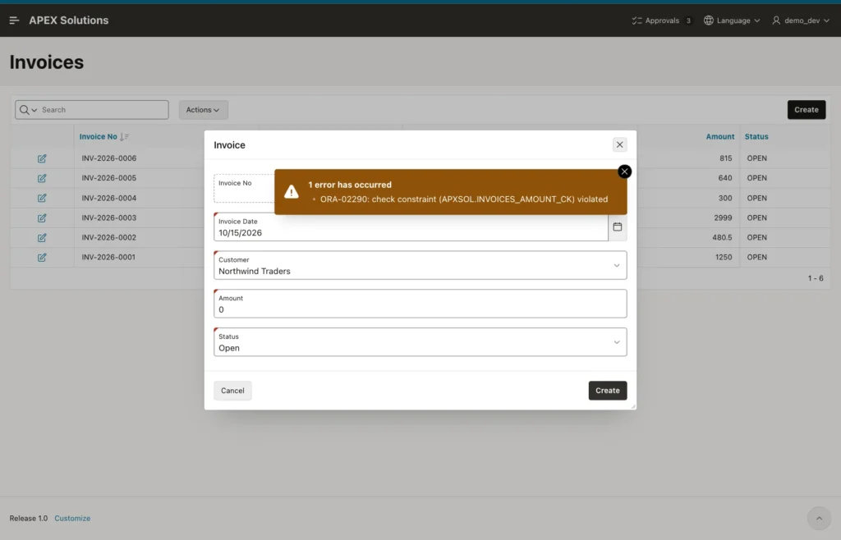
Task: Focus the report Search field
Action: 103,110
